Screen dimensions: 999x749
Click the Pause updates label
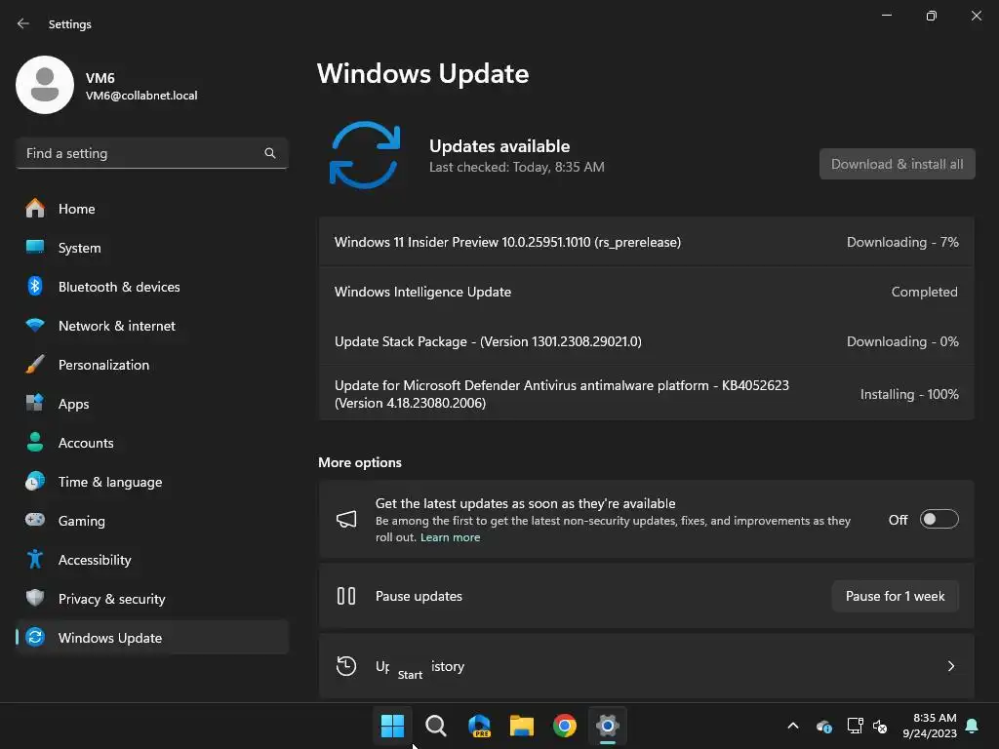(419, 596)
